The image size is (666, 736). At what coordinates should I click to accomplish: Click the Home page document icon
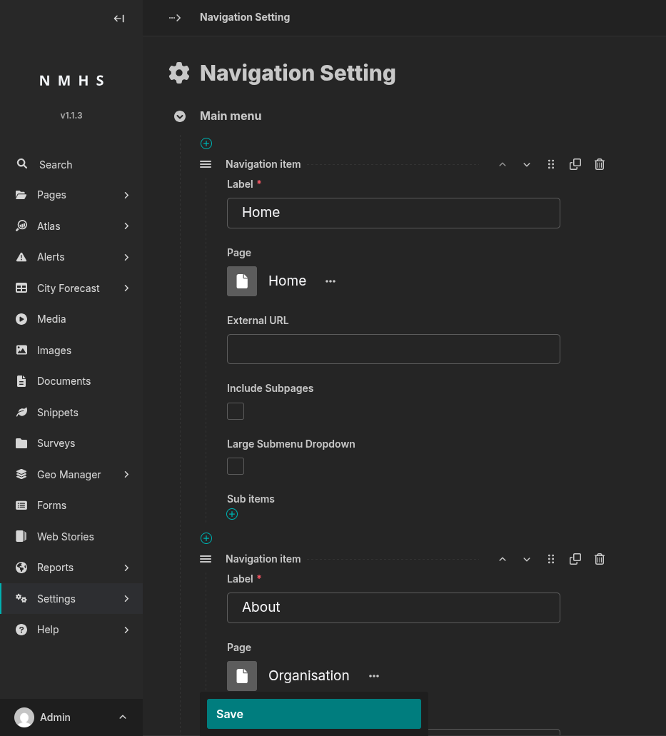click(x=242, y=281)
